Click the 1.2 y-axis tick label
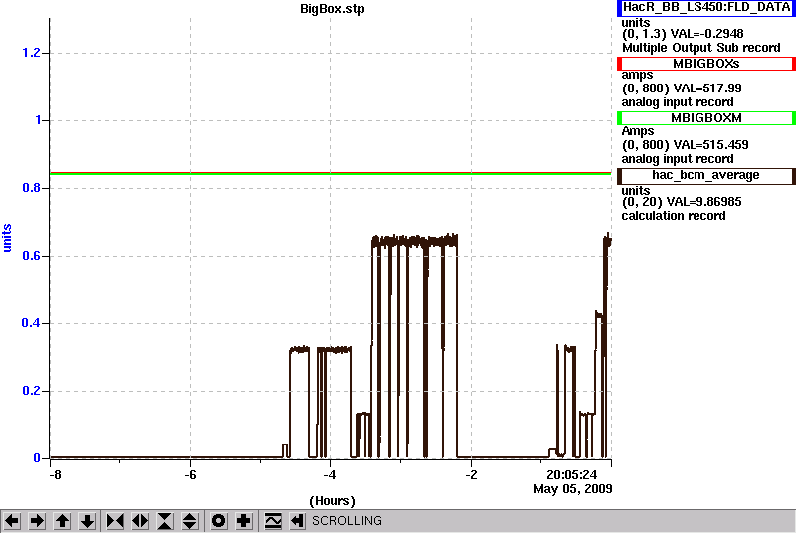796x533 pixels. click(x=31, y=53)
